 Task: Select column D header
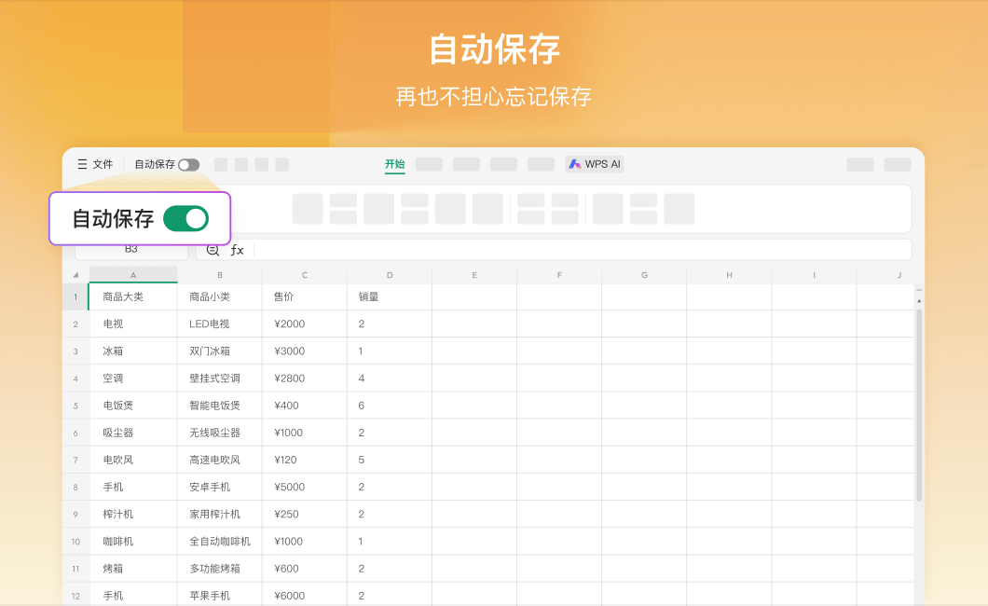(x=390, y=273)
